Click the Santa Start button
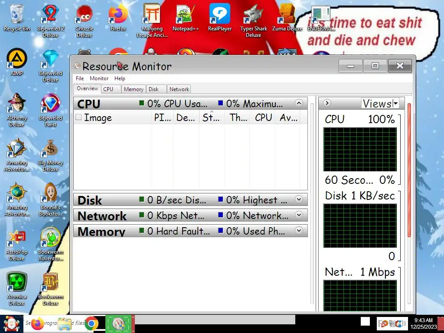Image resolution: width=444 pixels, height=333 pixels. [x=11, y=324]
